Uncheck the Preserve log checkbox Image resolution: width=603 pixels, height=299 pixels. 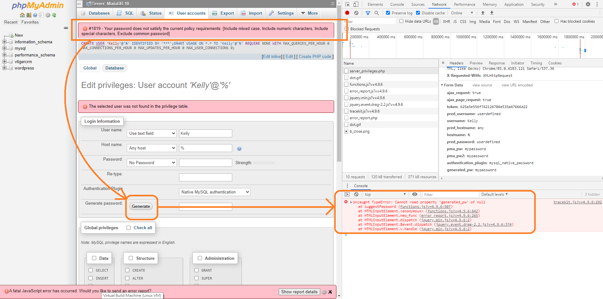[x=388, y=13]
